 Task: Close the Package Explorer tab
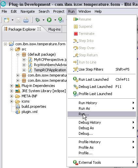click(x=39, y=29)
